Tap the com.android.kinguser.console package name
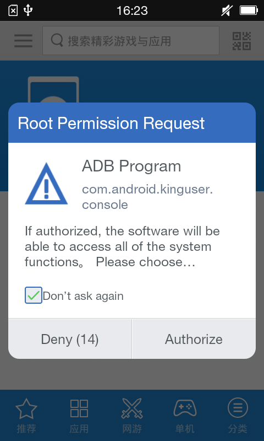The width and height of the screenshot is (264, 441). (147, 197)
